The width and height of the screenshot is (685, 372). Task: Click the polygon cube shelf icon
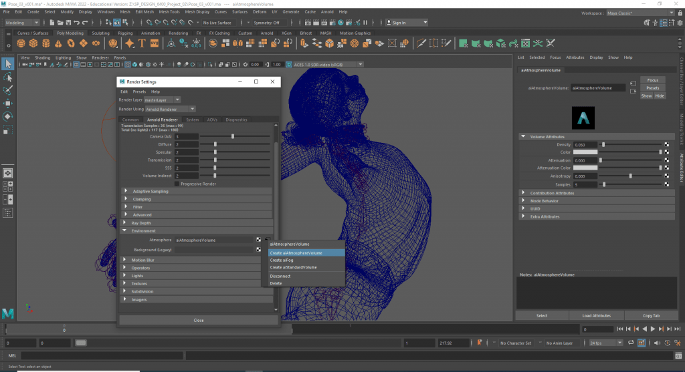tap(33, 43)
